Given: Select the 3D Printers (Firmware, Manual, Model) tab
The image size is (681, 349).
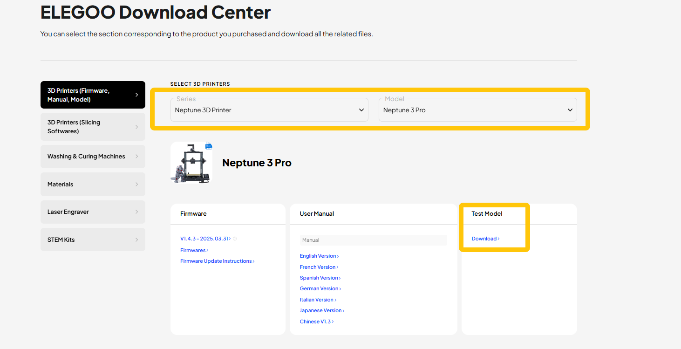Looking at the screenshot, I should click(x=93, y=95).
